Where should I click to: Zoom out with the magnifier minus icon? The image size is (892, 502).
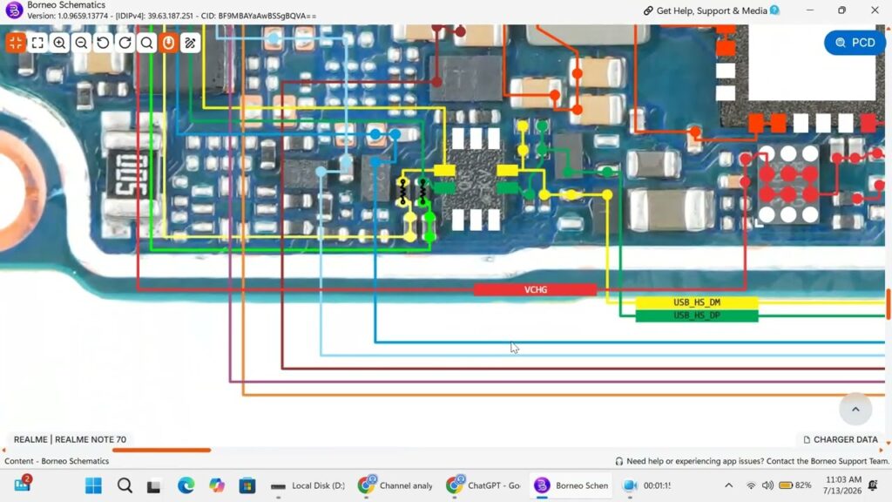[x=81, y=43]
